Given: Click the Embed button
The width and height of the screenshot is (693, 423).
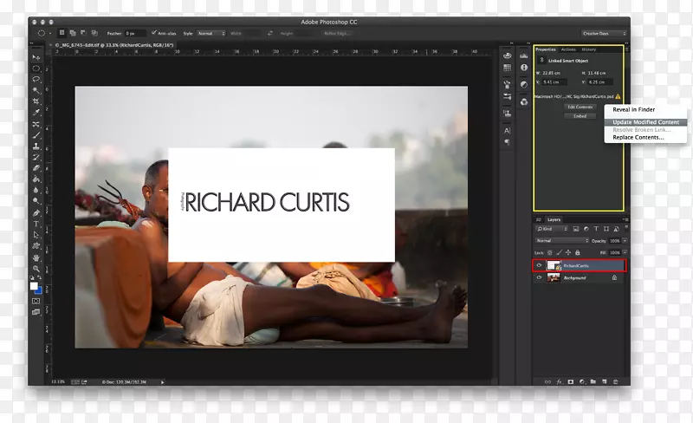Looking at the screenshot, I should (580, 116).
